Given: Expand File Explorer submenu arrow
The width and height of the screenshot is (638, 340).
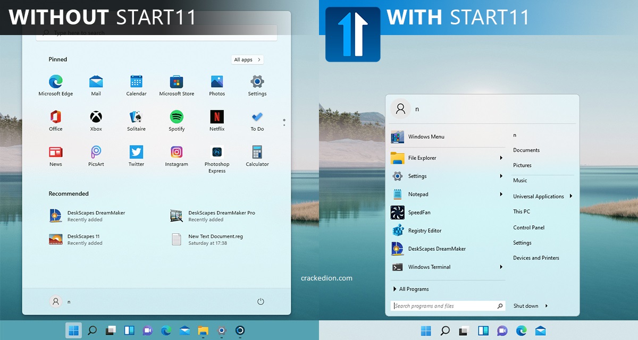Looking at the screenshot, I should tap(501, 158).
